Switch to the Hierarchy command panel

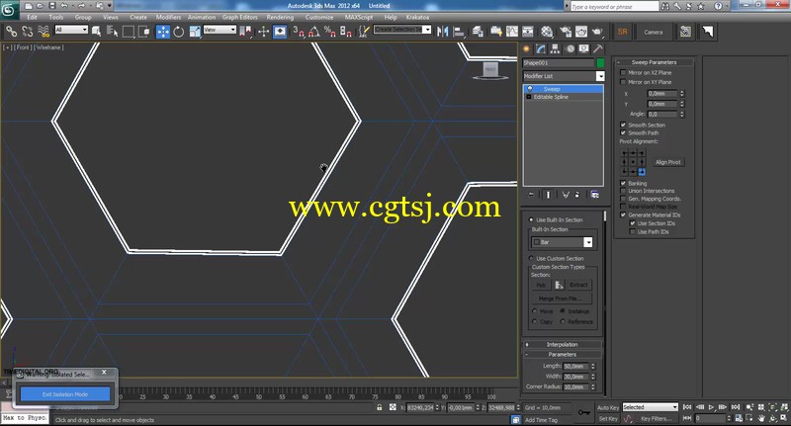(x=555, y=48)
